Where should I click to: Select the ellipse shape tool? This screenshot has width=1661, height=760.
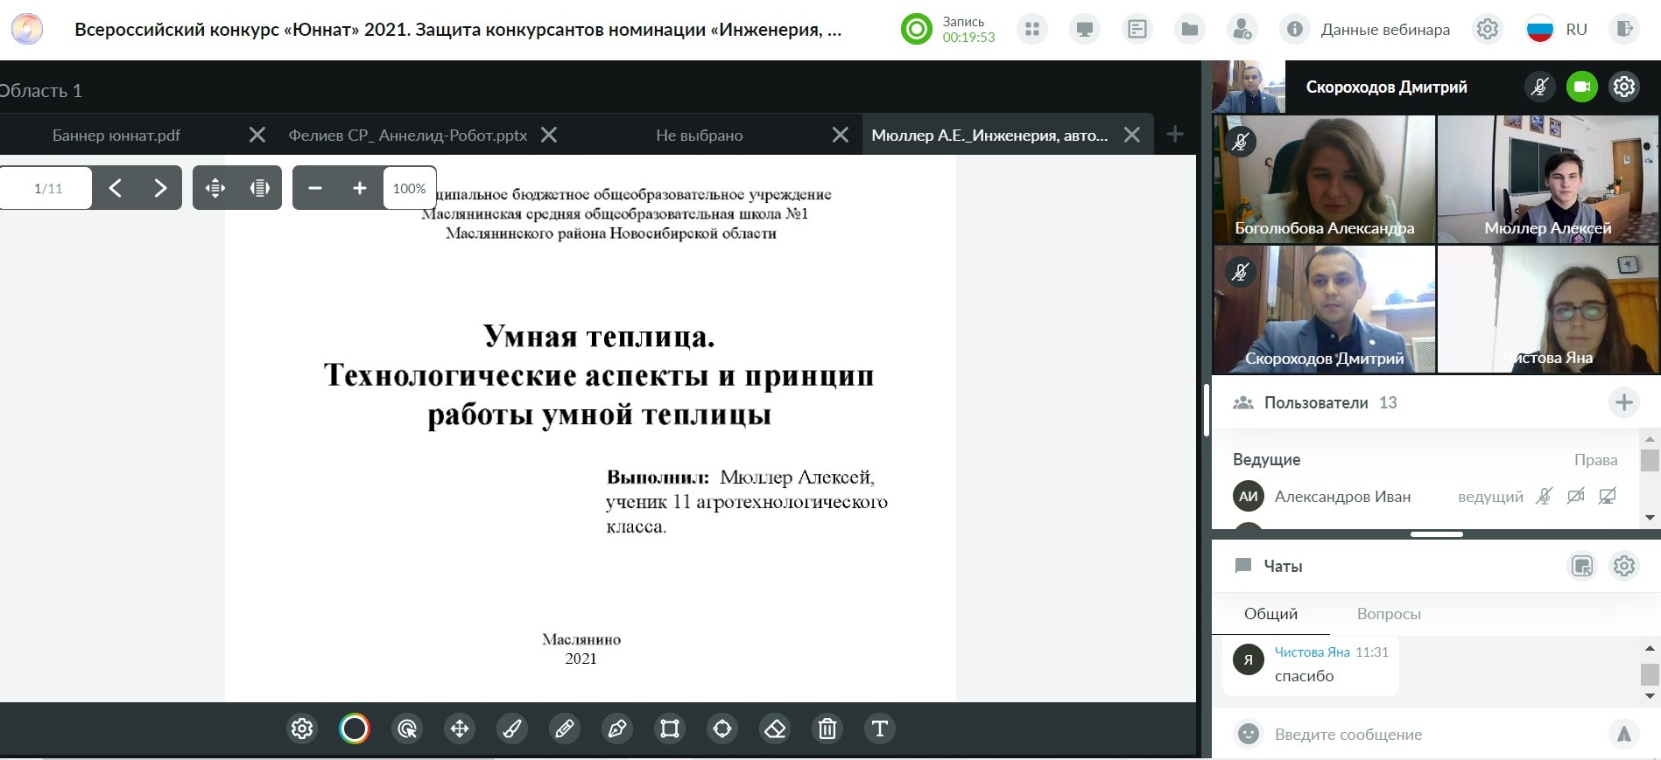click(722, 729)
